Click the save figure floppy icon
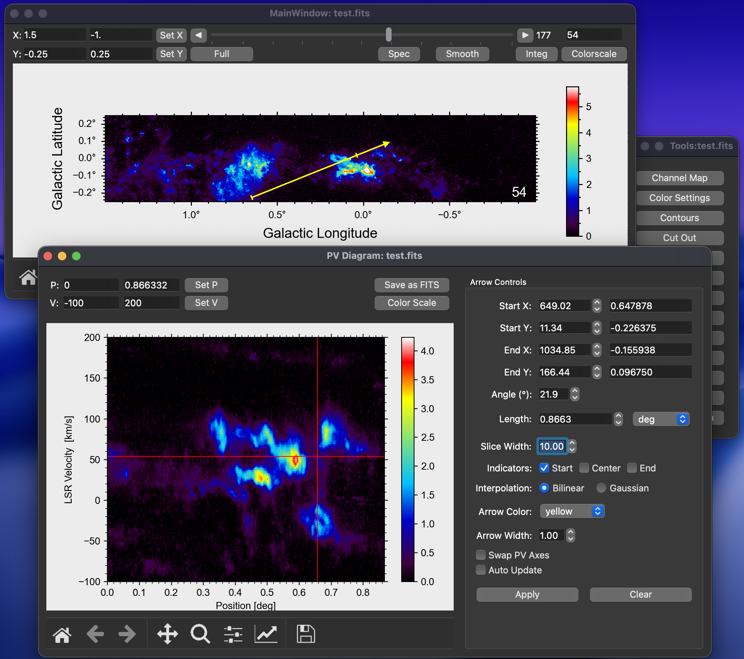Viewport: 744px width, 659px height. coord(305,635)
